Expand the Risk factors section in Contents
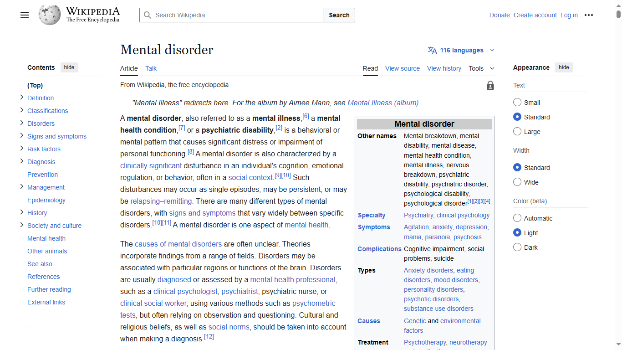The width and height of the screenshot is (622, 350). (22, 149)
